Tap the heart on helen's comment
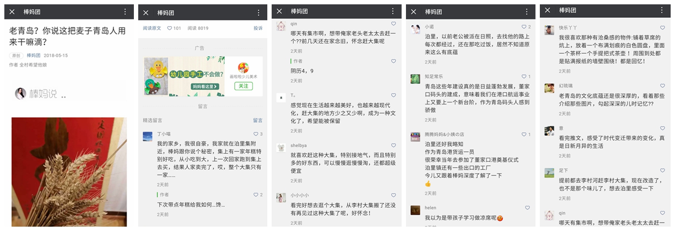The width and height of the screenshot is (675, 231). coord(527,208)
